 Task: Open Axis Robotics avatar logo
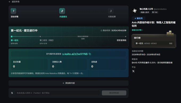(x=135, y=11)
